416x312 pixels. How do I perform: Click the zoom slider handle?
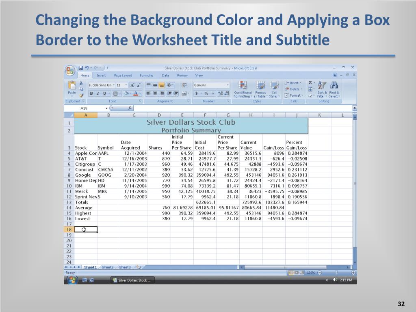point(336,273)
